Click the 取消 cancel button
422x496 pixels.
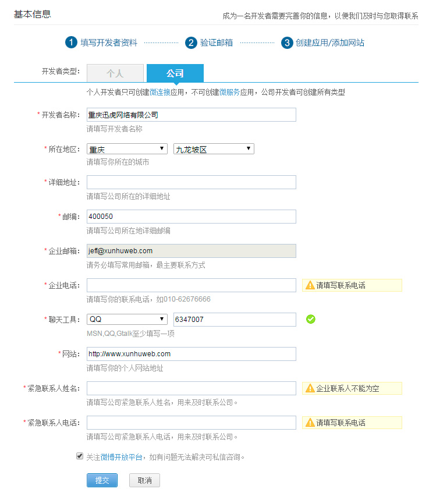pyautogui.click(x=144, y=480)
